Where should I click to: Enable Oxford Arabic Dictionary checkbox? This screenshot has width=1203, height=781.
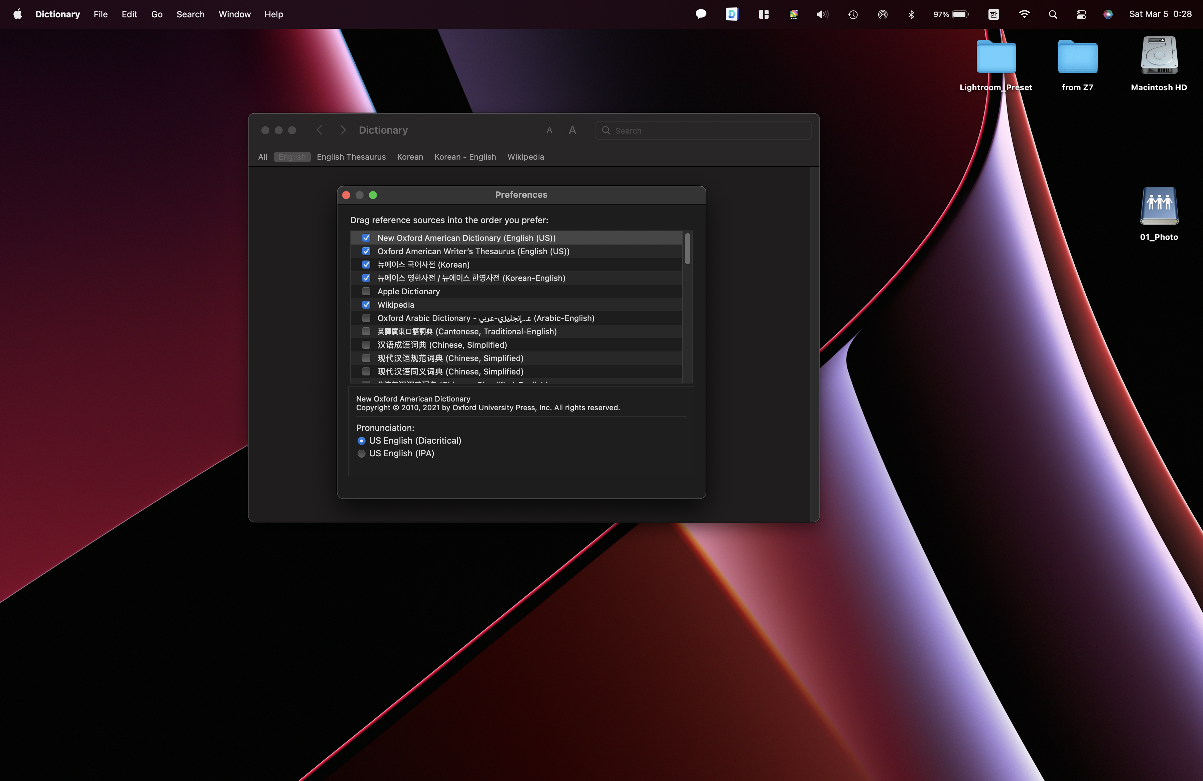[x=367, y=318]
